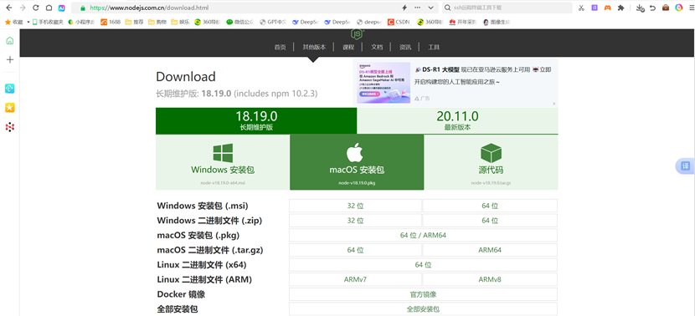
Task: Click 32 位 for Windows 安装包 (.msi)
Action: 356,206
